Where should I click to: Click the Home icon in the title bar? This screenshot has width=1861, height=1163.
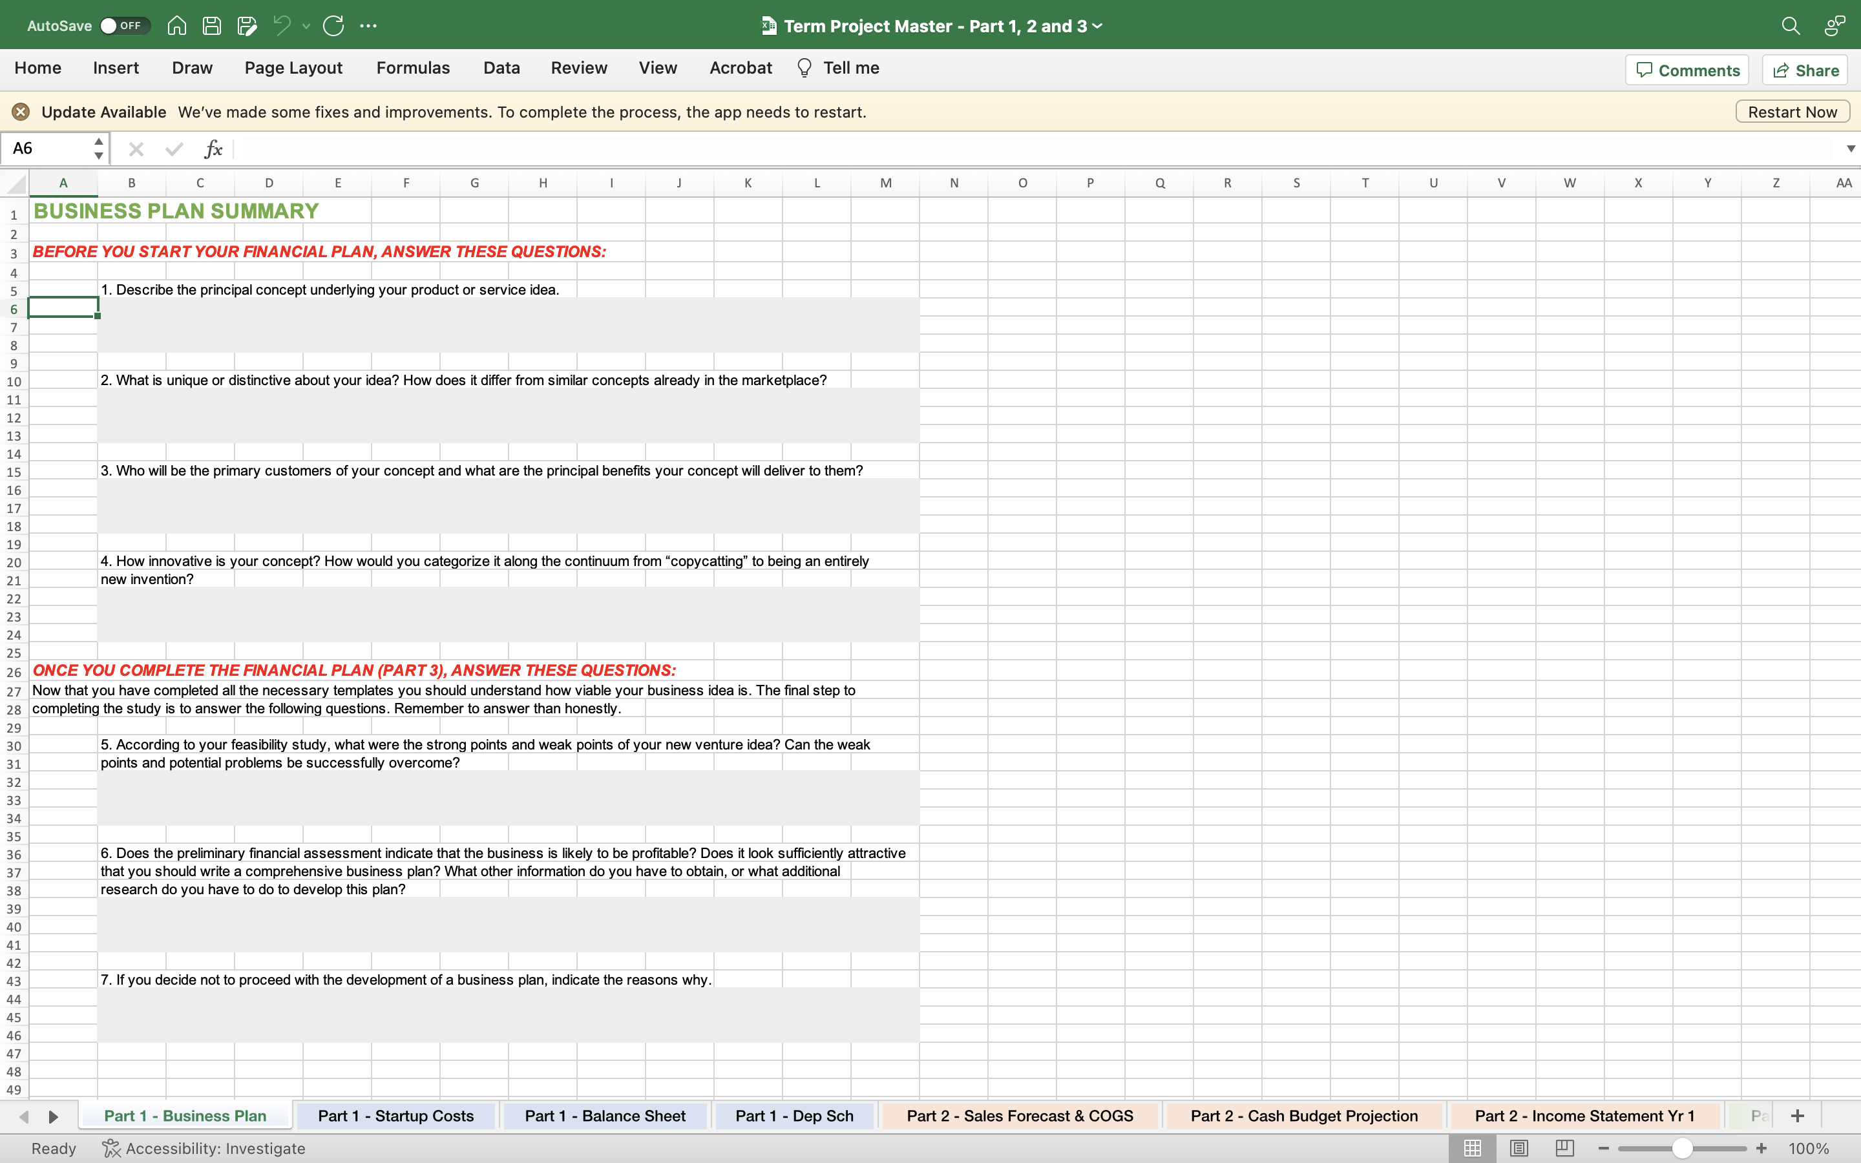tap(176, 25)
